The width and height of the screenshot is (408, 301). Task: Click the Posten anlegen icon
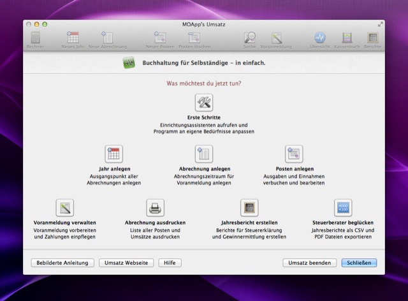click(x=293, y=154)
